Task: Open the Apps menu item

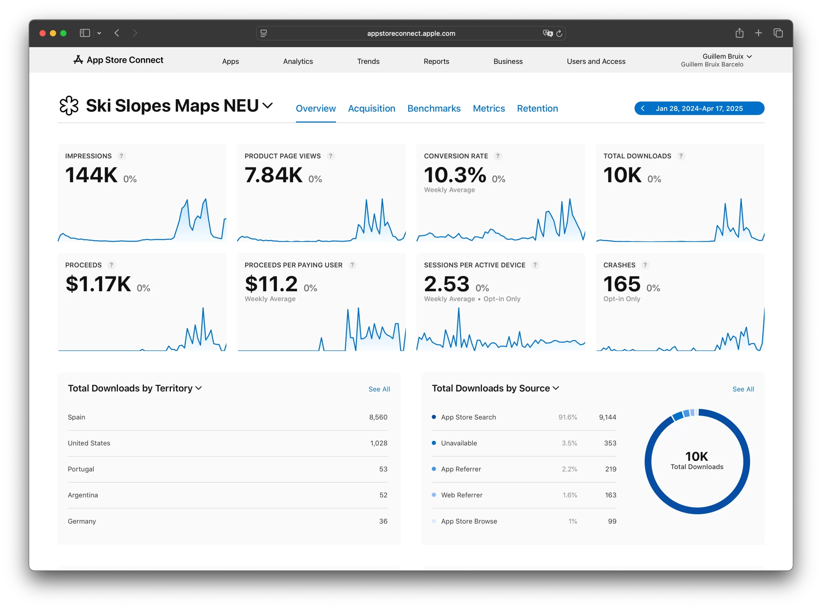Action: click(230, 61)
